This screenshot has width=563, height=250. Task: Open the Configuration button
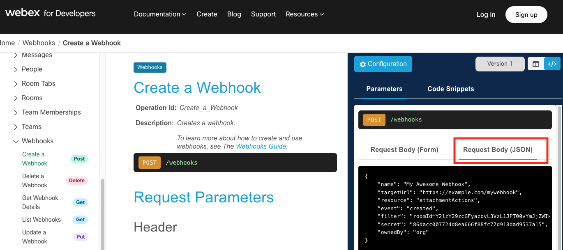pos(383,64)
